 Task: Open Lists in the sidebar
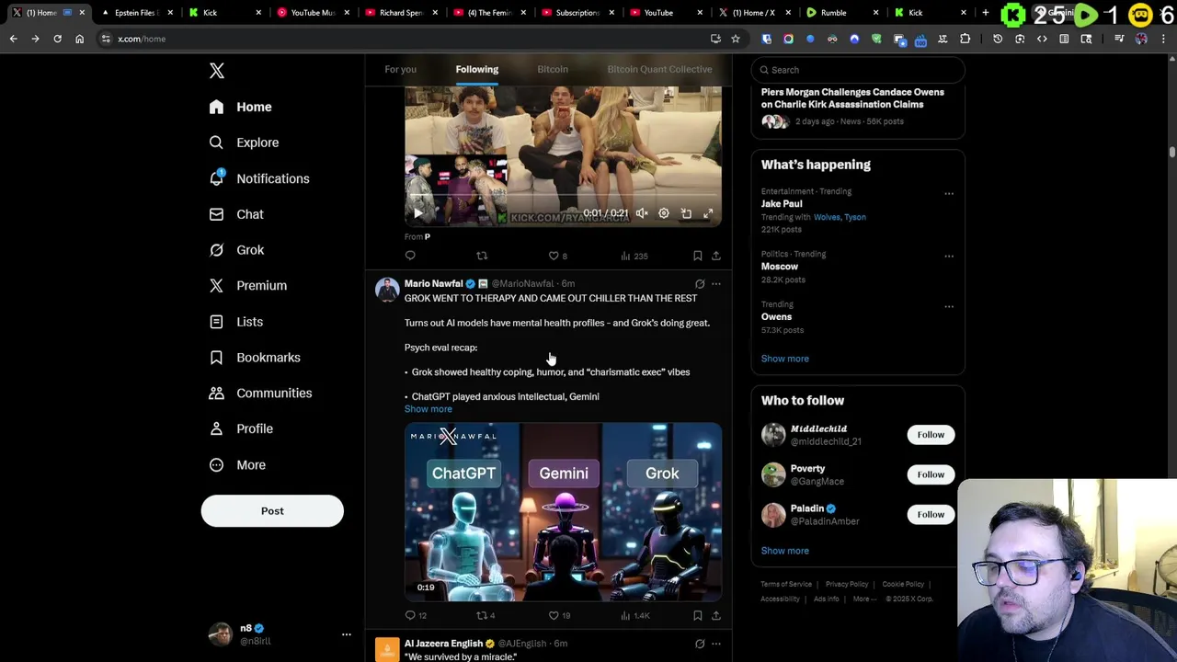click(x=235, y=322)
